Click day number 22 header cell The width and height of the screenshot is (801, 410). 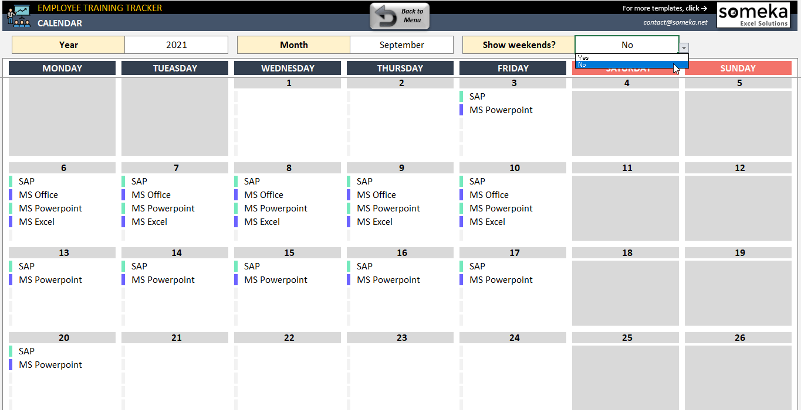[x=288, y=338]
